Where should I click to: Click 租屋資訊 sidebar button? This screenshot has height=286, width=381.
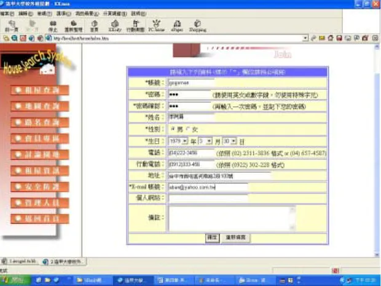point(39,170)
